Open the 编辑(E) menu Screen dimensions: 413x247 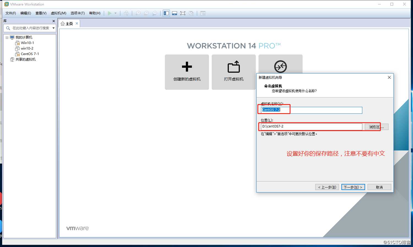(x=26, y=13)
